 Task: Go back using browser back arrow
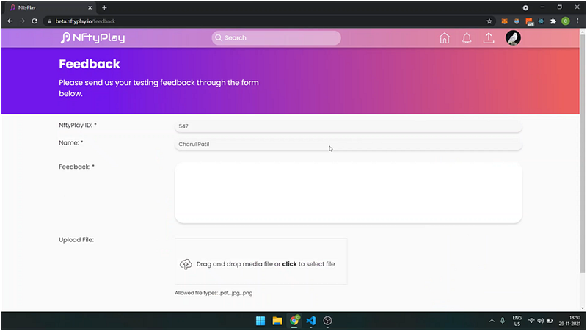coord(10,21)
